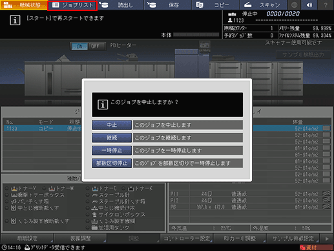Choose 継続 to continue the job
The height and width of the screenshot is (251, 334).
pos(112,138)
